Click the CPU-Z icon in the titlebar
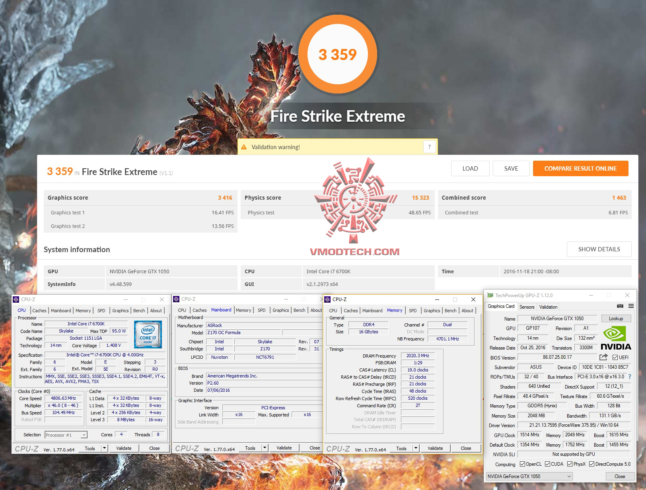This screenshot has height=490, width=646. tap(16, 299)
